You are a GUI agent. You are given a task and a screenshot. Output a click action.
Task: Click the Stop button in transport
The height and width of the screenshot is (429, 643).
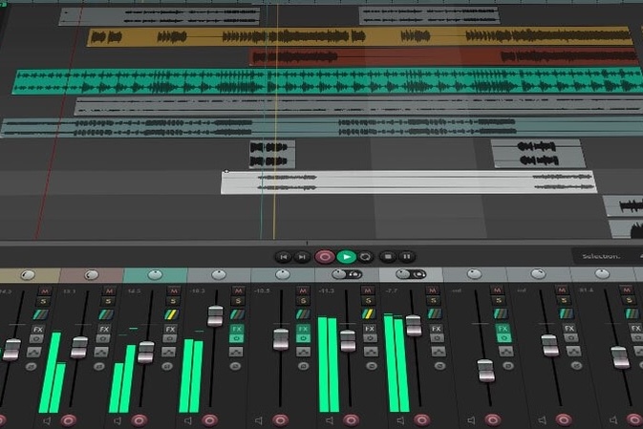(387, 256)
